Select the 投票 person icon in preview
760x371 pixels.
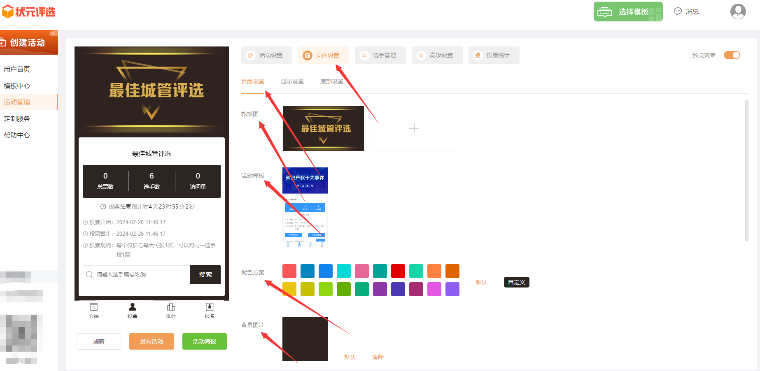click(x=132, y=307)
